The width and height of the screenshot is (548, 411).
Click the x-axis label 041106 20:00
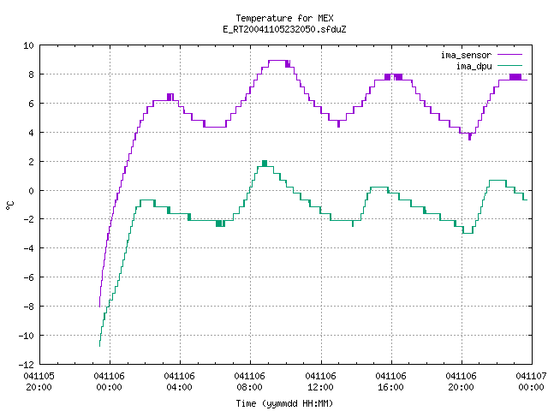pyautogui.click(x=461, y=382)
